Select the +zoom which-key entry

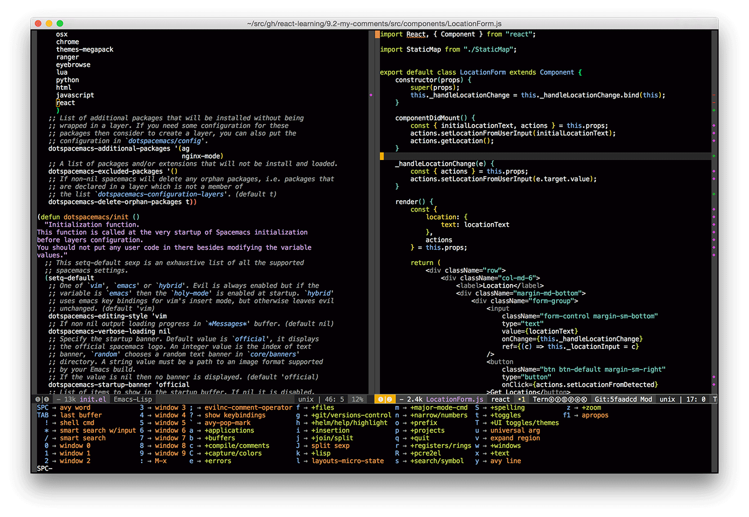(x=592, y=408)
